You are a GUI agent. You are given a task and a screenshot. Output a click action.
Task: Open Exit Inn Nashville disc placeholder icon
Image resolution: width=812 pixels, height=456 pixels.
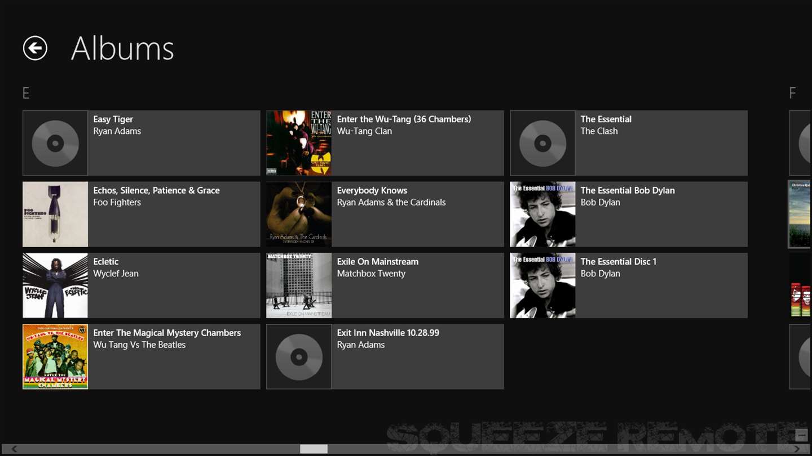click(299, 356)
